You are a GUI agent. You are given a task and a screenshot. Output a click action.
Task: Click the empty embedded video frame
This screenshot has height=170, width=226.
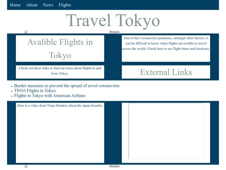coord(166,131)
